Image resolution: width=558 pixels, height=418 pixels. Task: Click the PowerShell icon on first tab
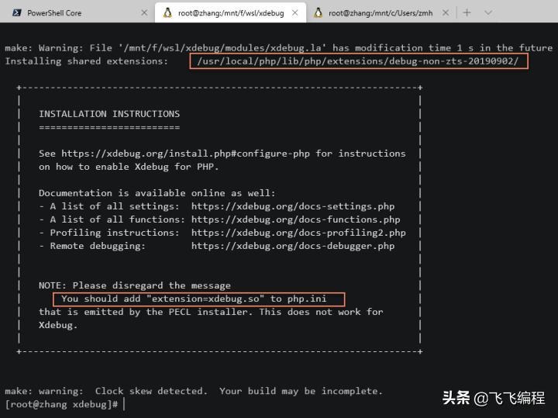(x=17, y=13)
